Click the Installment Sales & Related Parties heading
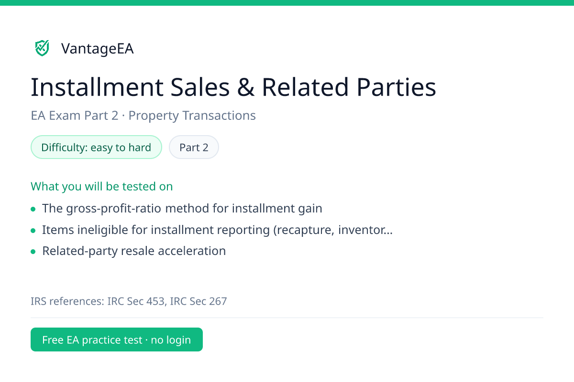Screen dimensions: 574x382 pos(233,87)
